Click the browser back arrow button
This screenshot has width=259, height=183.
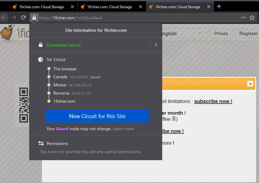pos(4,18)
